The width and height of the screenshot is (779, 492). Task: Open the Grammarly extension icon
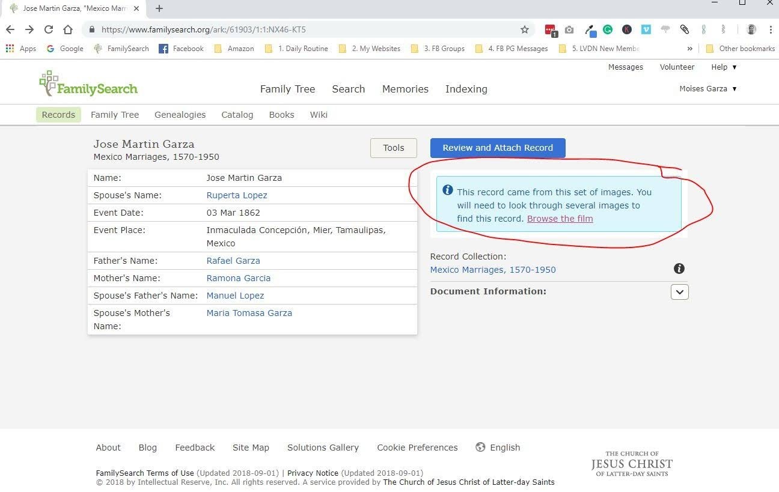click(x=608, y=29)
